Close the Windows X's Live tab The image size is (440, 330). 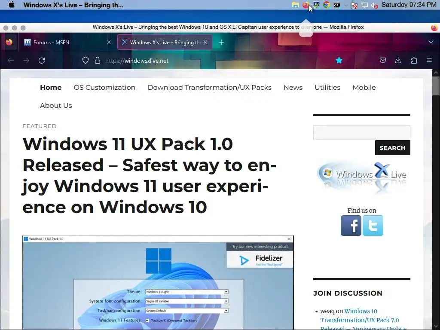pos(205,42)
